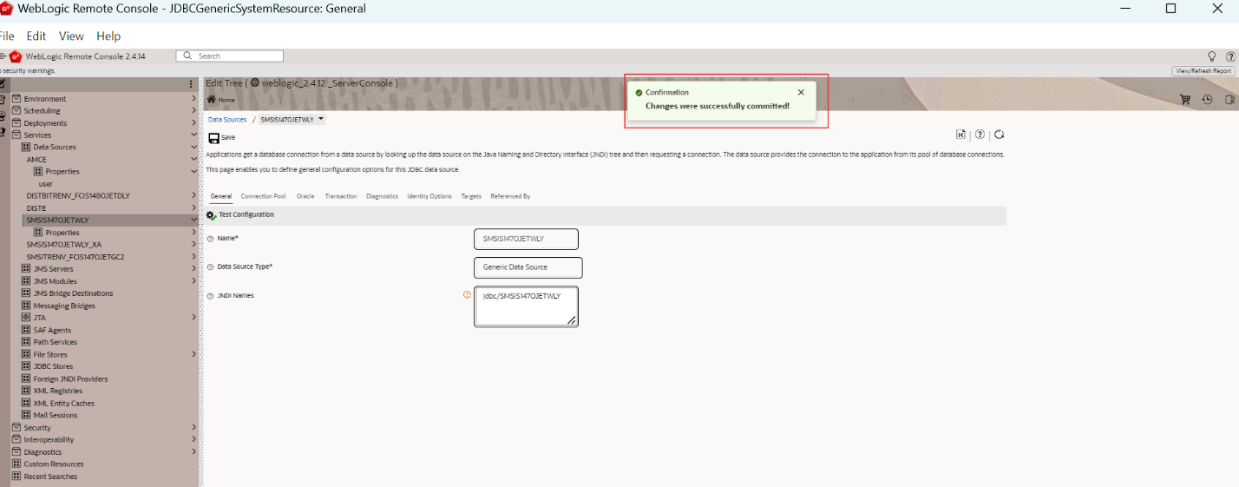Screen dimensions: 1239x487
Task: Collapse the AMCE data source node
Action: pos(193,160)
